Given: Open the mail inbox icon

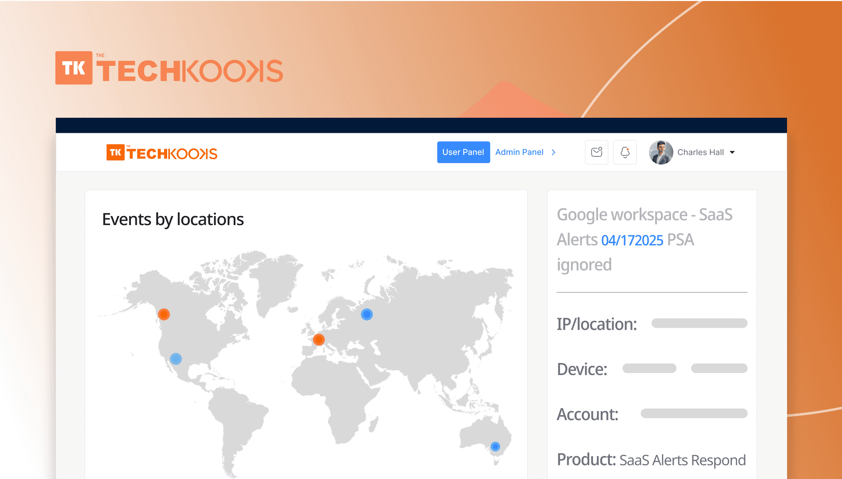Looking at the screenshot, I should pyautogui.click(x=597, y=152).
